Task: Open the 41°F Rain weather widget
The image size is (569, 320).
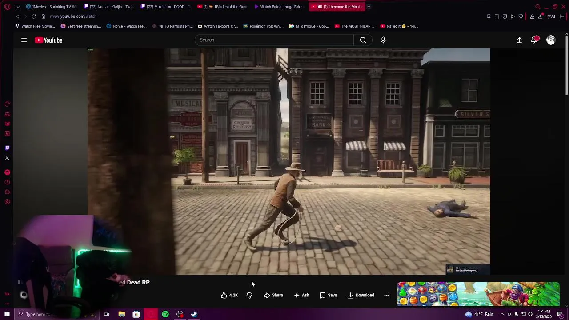Action: 479,314
